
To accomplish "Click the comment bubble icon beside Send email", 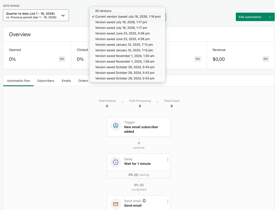I will [x=144, y=201].
